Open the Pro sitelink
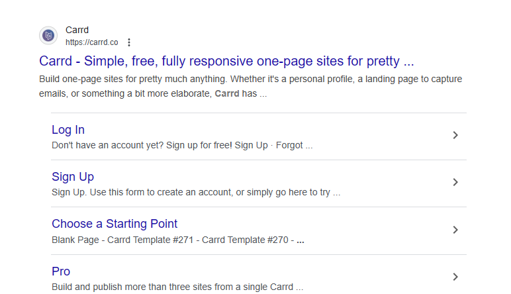The height and width of the screenshot is (294, 511). click(61, 271)
